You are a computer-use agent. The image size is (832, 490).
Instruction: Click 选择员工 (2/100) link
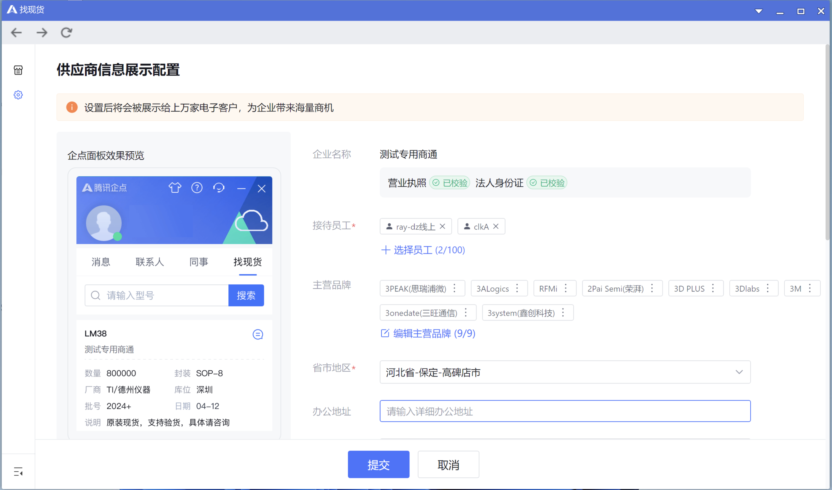[x=423, y=250]
